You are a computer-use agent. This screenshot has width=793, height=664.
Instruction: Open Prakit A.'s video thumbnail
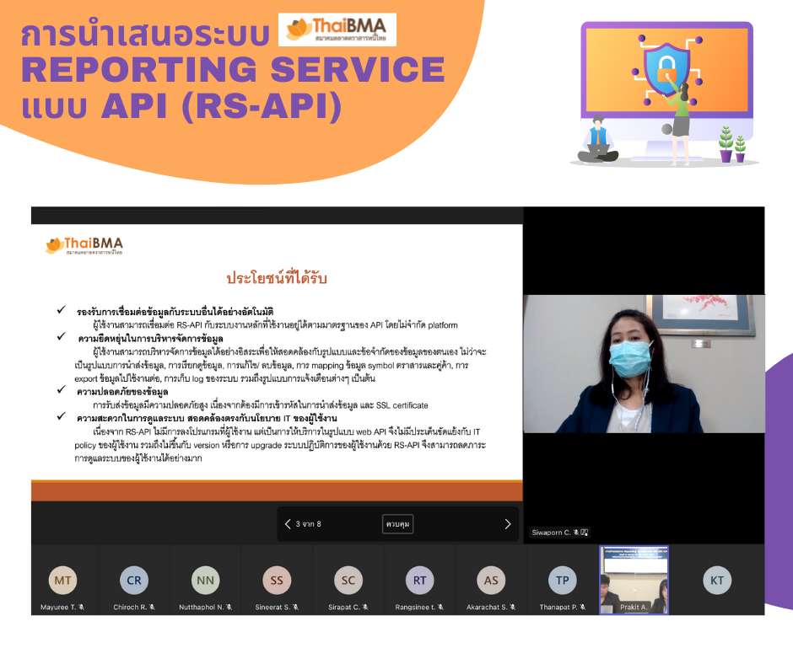[634, 579]
